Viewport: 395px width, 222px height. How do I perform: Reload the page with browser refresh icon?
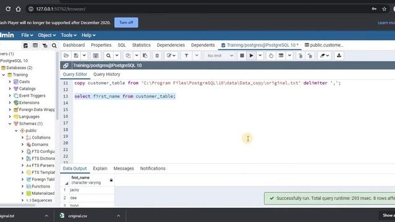(x=8, y=9)
